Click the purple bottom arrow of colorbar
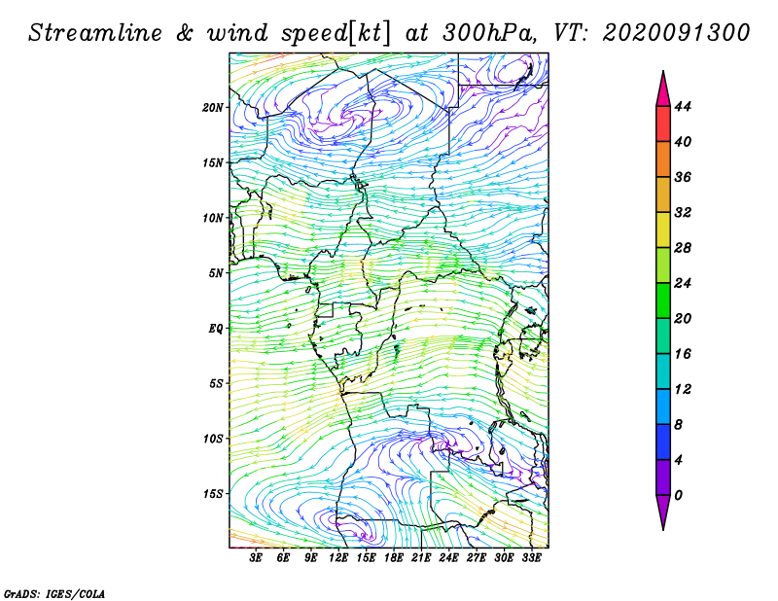Screen dimensions: 778x601 pyautogui.click(x=663, y=513)
